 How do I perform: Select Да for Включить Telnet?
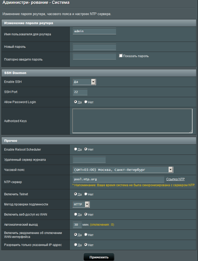click(76, 194)
